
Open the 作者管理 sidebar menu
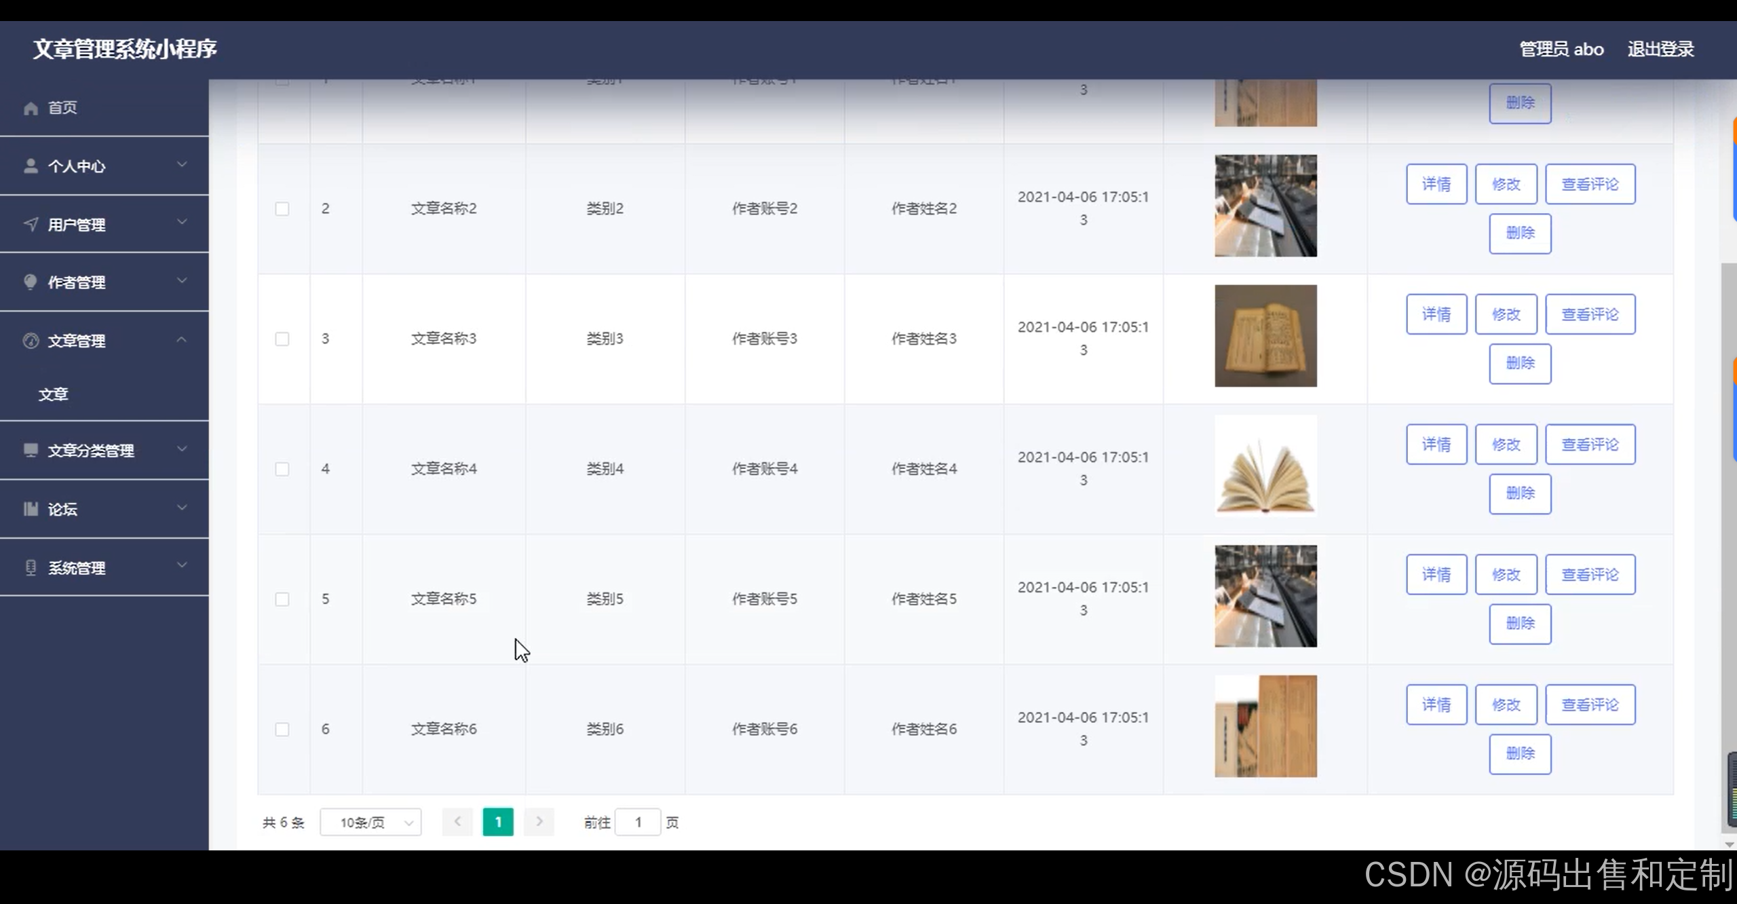pyautogui.click(x=104, y=282)
